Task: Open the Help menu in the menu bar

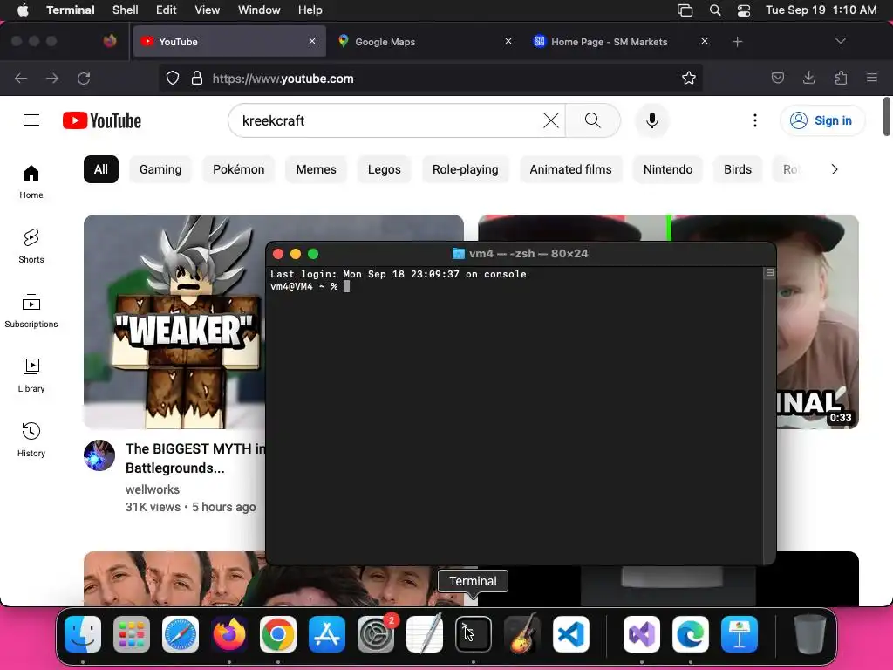Action: click(x=310, y=10)
